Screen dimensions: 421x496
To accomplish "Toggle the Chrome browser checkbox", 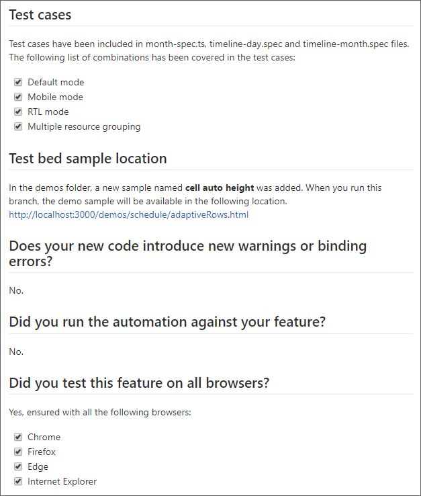I will pos(18,437).
